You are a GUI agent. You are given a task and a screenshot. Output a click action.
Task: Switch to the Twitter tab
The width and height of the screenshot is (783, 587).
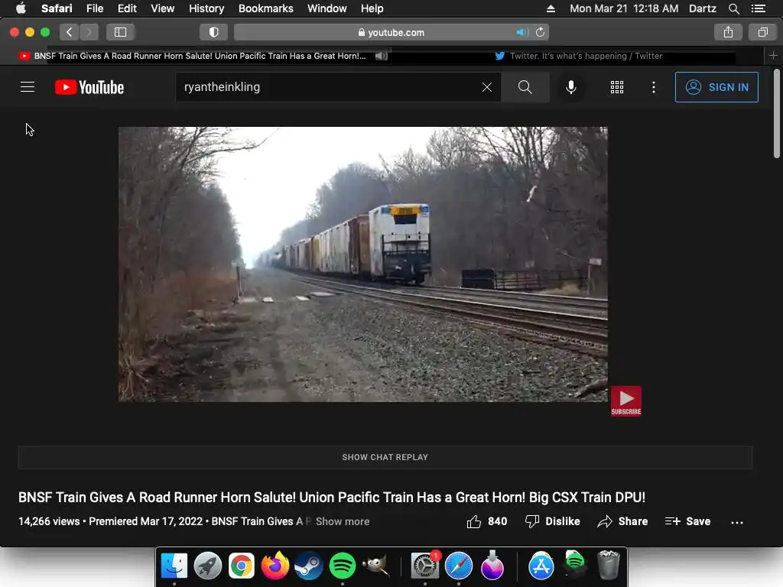click(x=578, y=56)
